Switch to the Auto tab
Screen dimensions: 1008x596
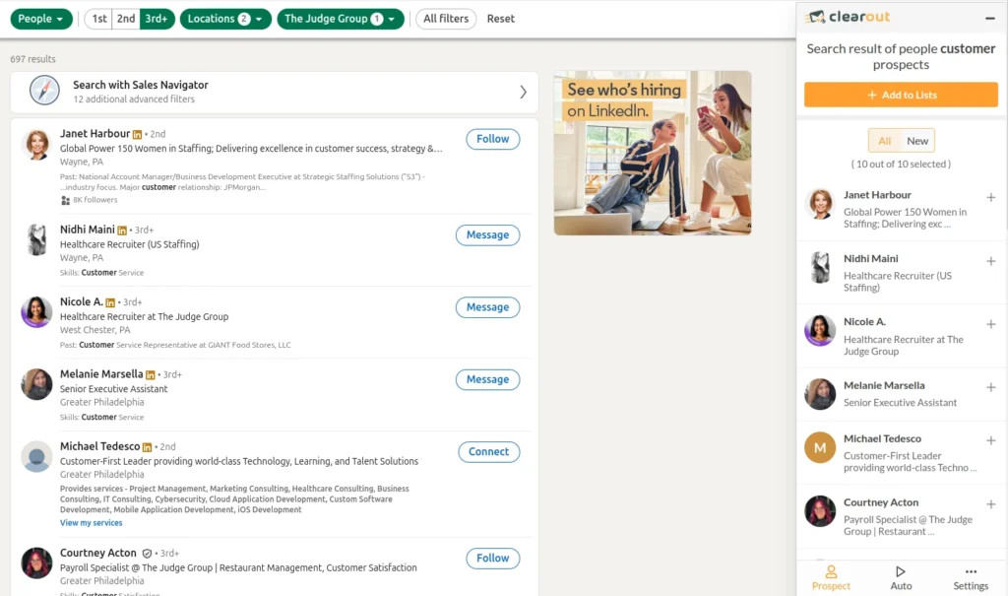click(x=901, y=578)
